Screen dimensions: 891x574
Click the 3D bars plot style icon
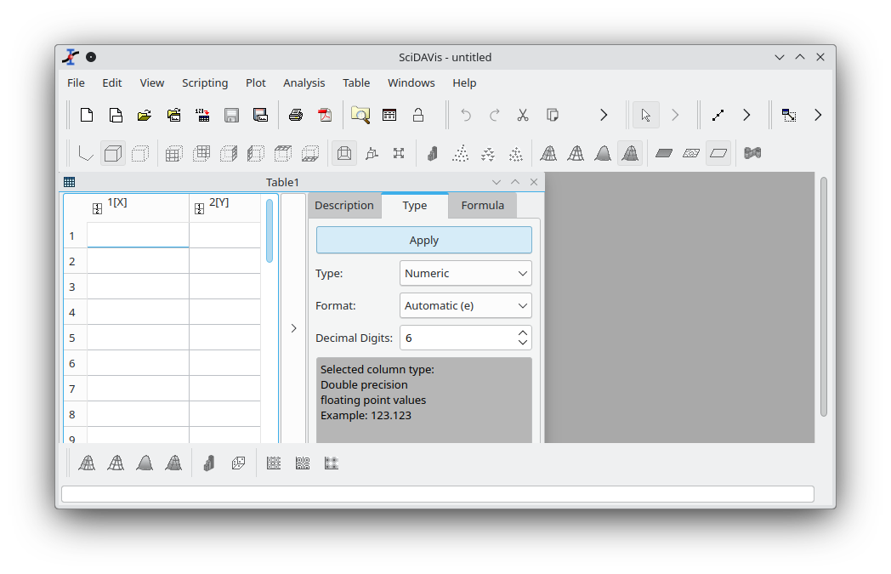point(433,153)
